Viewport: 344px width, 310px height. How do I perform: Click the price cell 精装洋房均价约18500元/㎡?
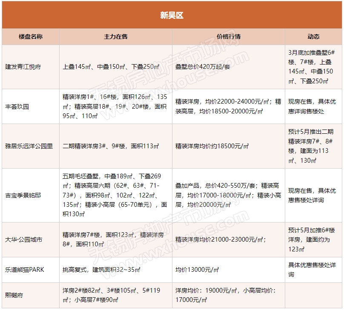coord(229,146)
